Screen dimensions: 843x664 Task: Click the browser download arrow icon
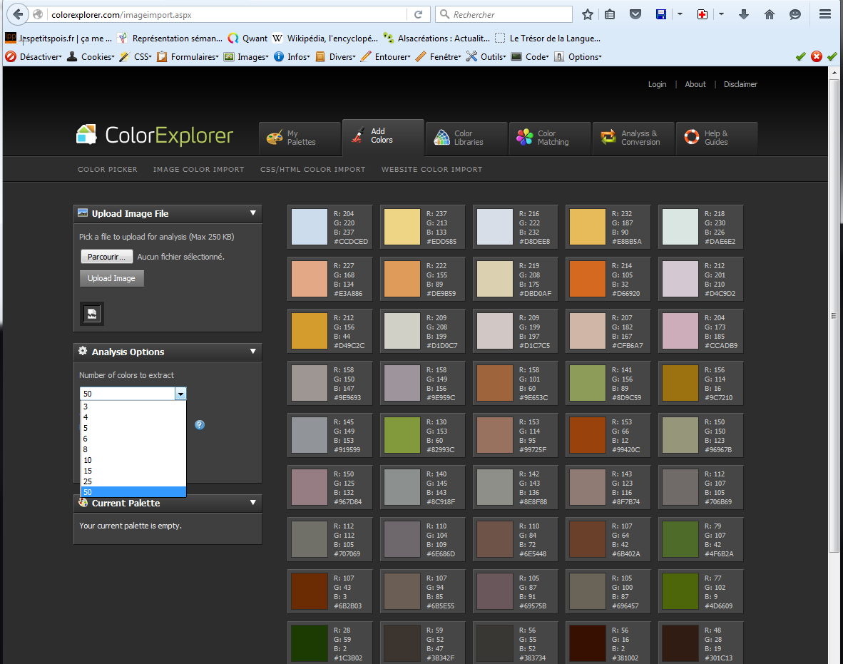[744, 14]
